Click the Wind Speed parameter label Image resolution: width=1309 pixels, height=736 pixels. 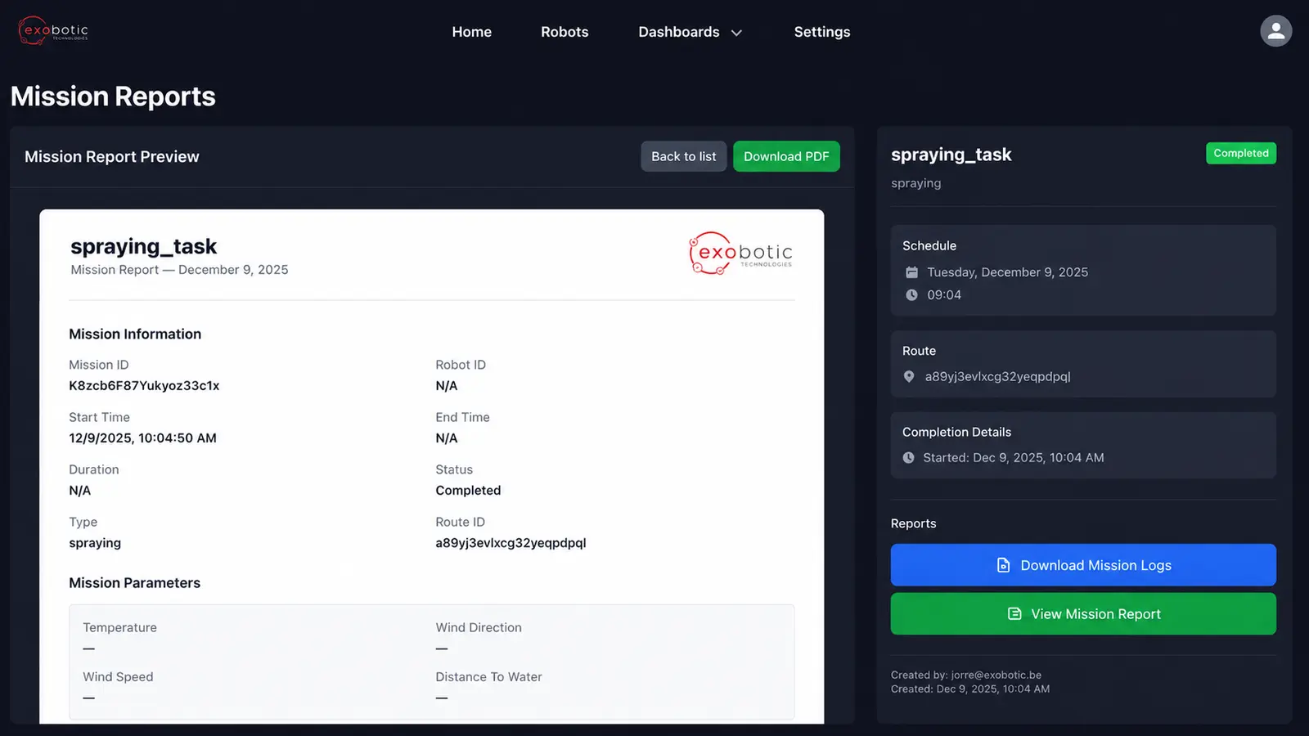(118, 677)
